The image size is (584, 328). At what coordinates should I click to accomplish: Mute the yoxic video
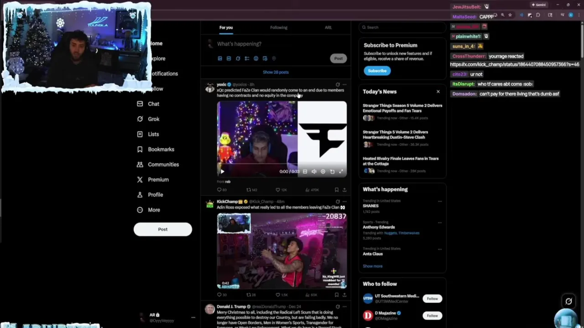click(x=314, y=172)
